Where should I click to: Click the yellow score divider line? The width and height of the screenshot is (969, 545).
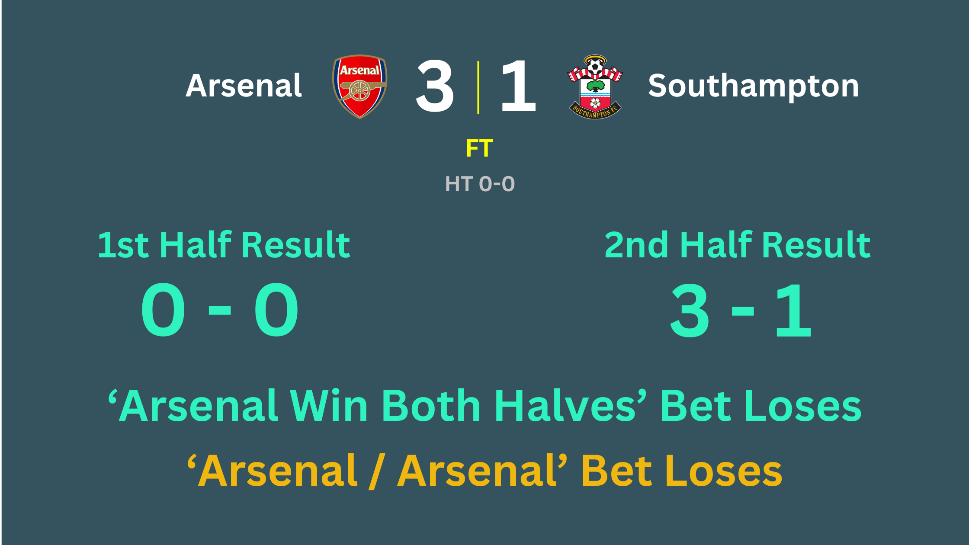(478, 87)
